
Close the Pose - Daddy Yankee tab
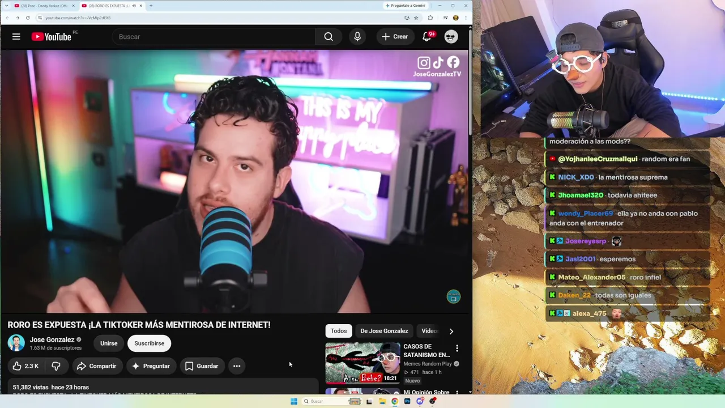click(73, 6)
